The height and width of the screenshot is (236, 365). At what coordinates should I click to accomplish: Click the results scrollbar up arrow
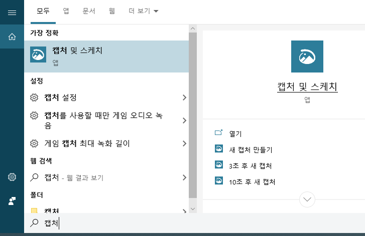point(193,28)
